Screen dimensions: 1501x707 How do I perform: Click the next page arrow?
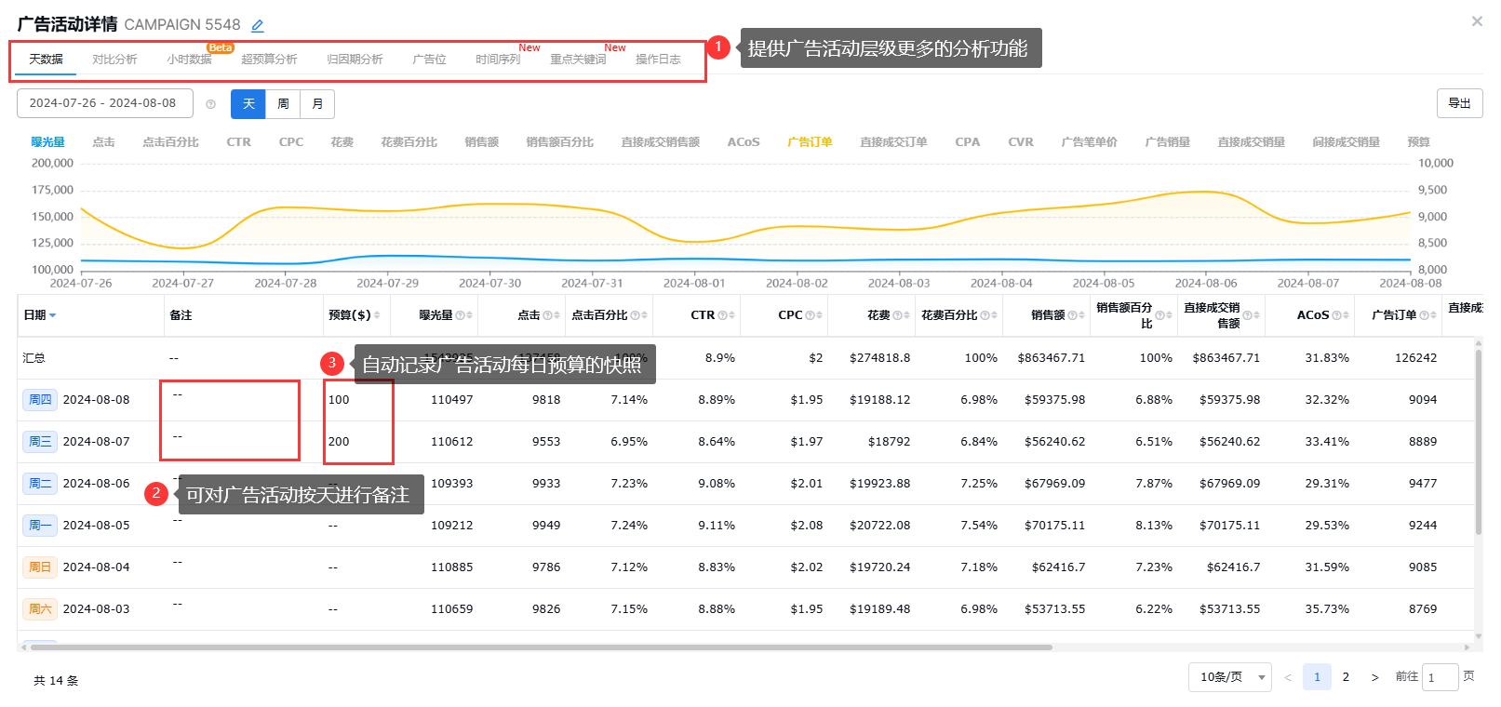(x=1374, y=677)
